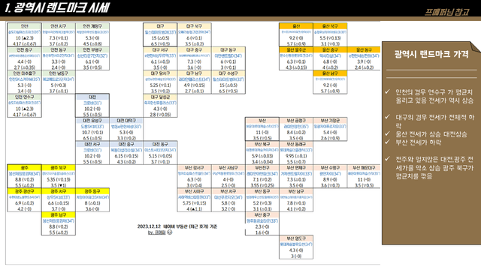Select the 부산 강서구 header cell
The width and height of the screenshot is (481, 270).
194,168
